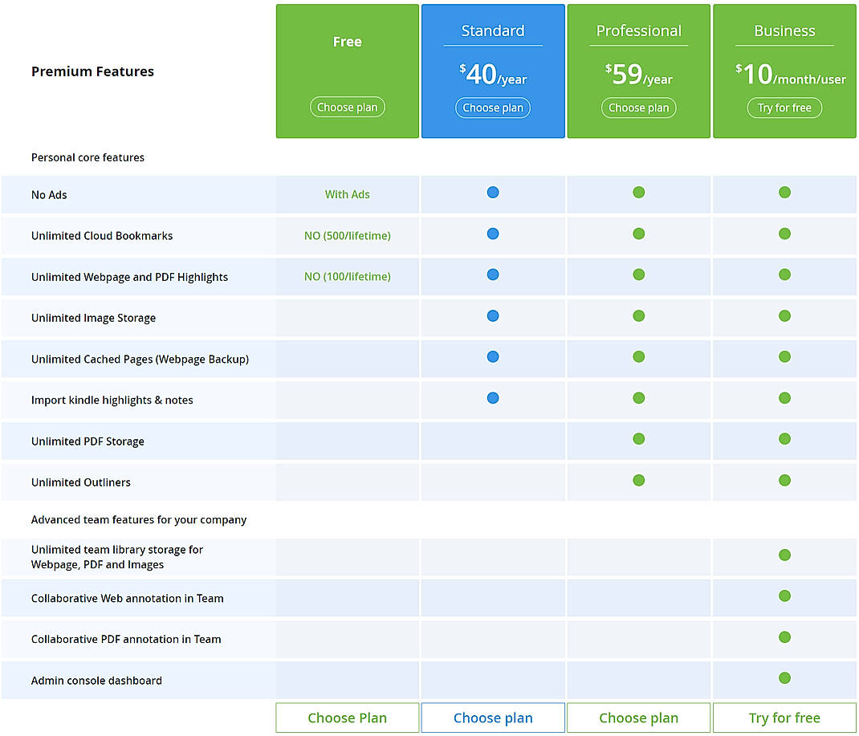Select 'NO (100/lifetime)' text
This screenshot has height=736, width=859.
[348, 277]
